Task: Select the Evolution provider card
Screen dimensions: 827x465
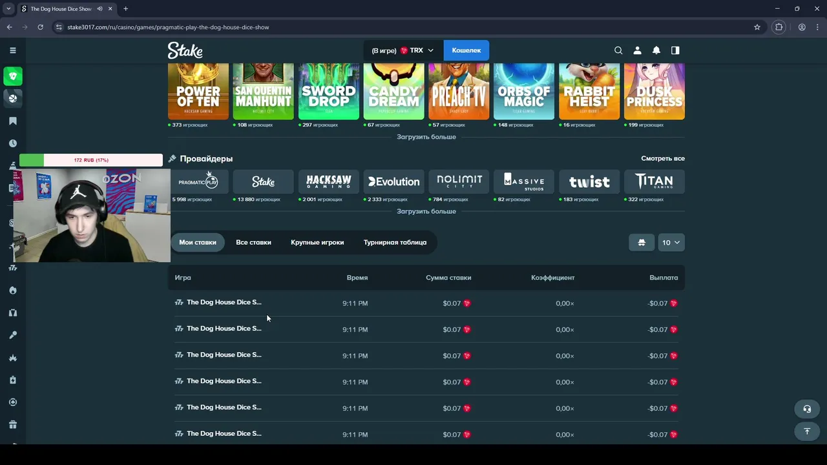Action: pyautogui.click(x=394, y=181)
